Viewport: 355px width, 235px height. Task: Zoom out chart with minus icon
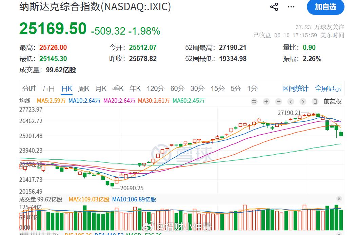click(x=279, y=101)
